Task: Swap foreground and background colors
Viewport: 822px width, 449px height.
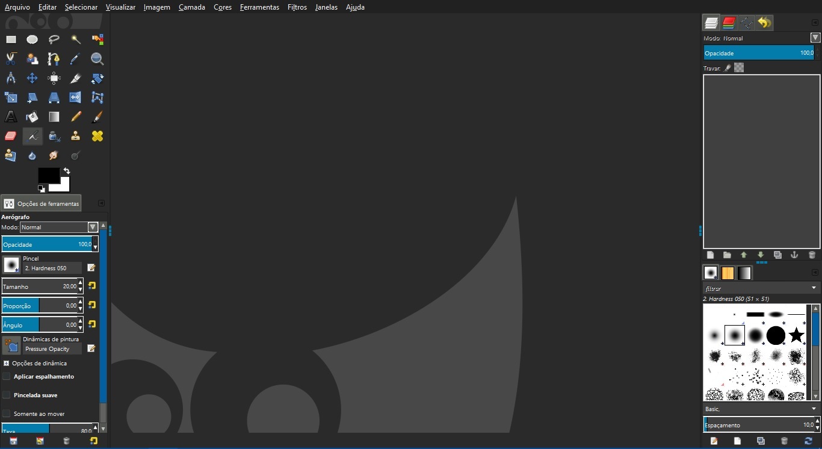Action: (67, 171)
